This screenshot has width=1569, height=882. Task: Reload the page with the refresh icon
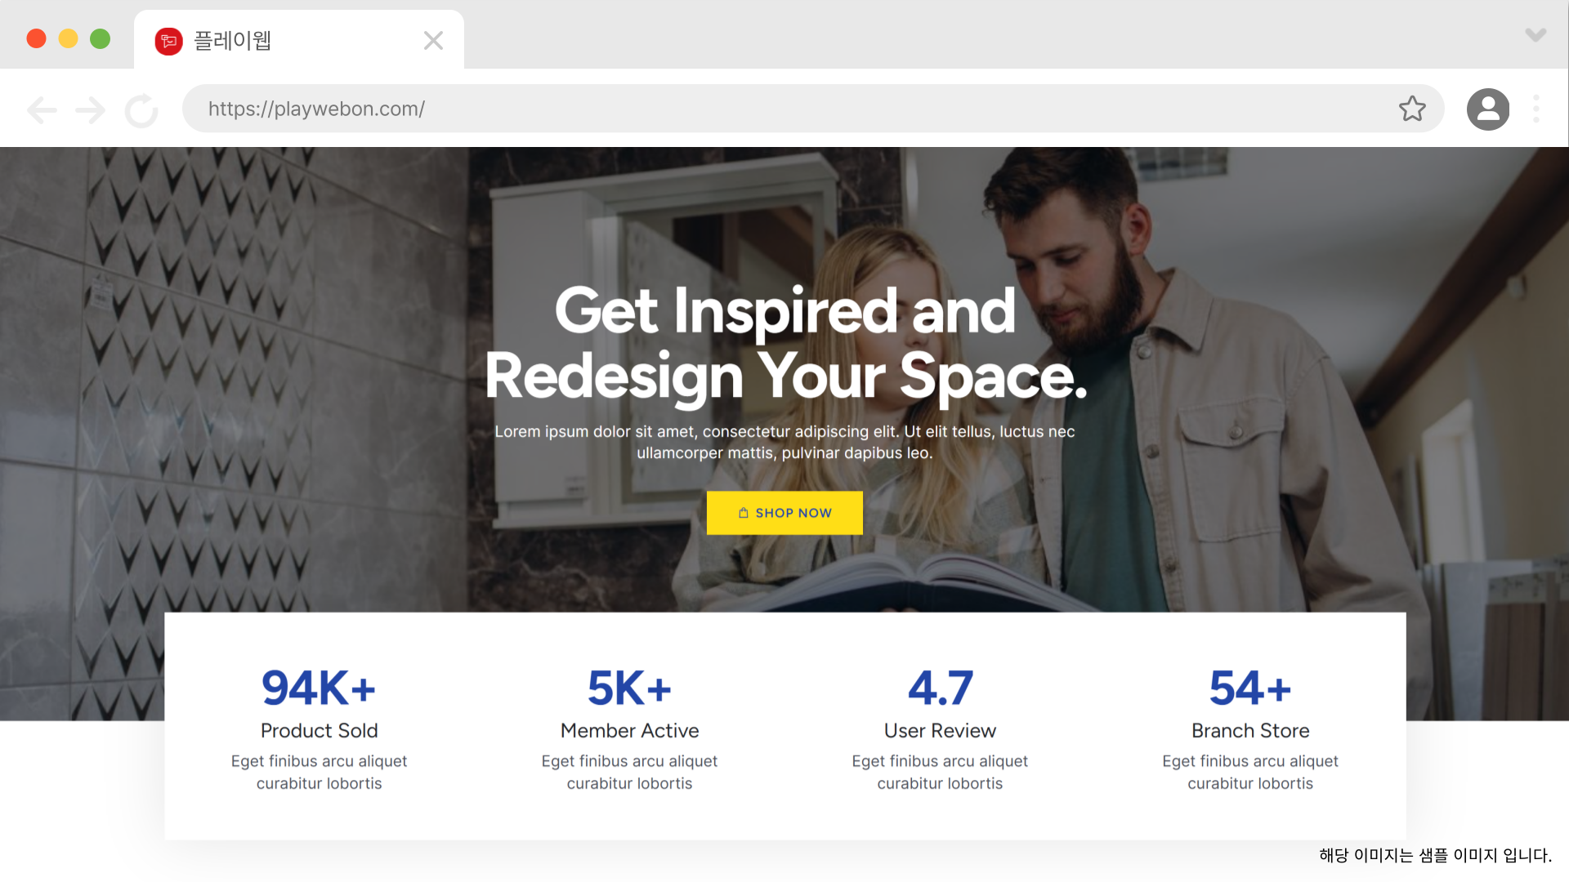141,110
